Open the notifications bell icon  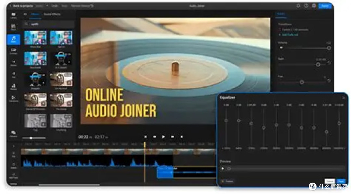tap(298, 6)
